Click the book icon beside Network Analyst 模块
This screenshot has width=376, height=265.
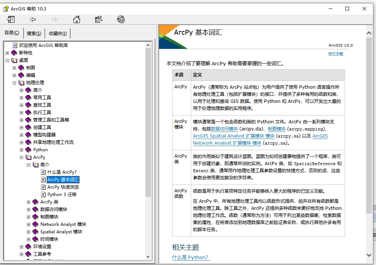pos(35,224)
